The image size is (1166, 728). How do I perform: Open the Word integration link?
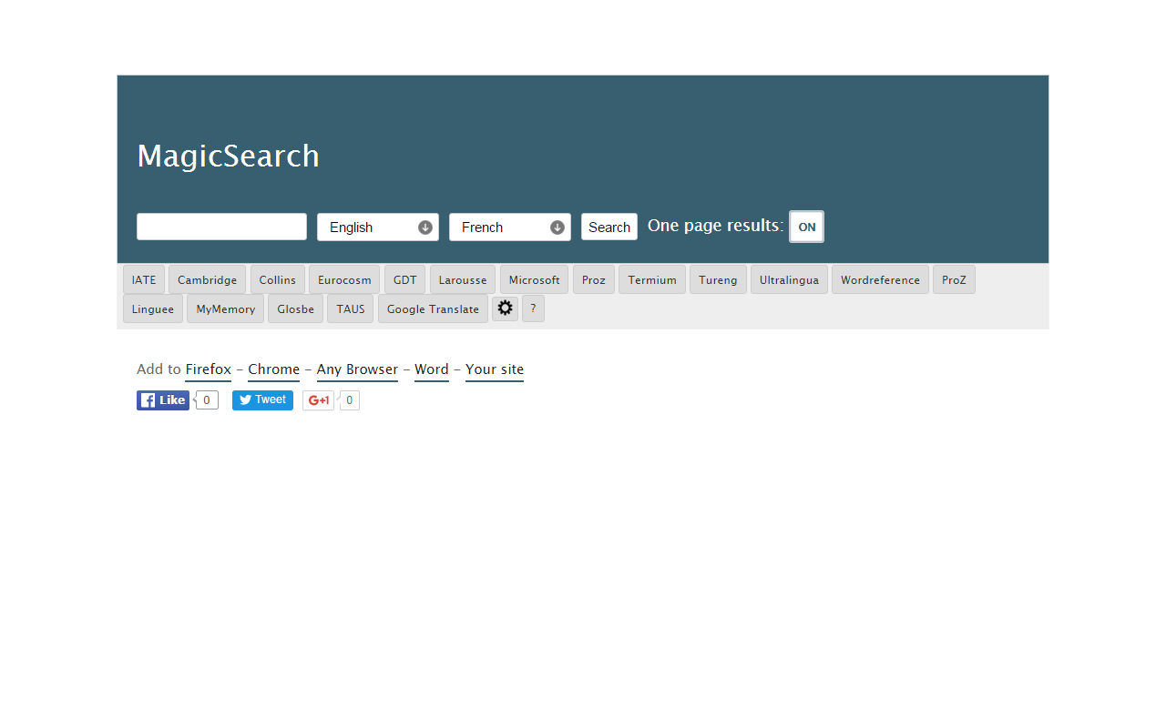coord(431,369)
